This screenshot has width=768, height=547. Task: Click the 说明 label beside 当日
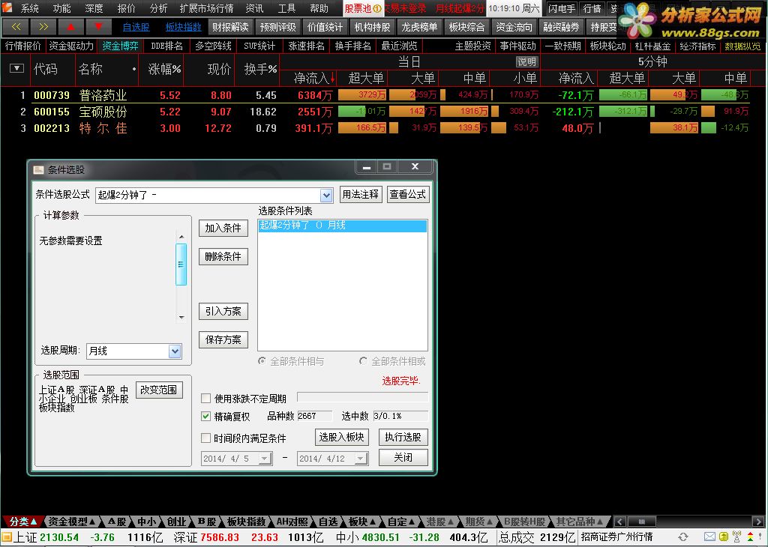(x=526, y=62)
